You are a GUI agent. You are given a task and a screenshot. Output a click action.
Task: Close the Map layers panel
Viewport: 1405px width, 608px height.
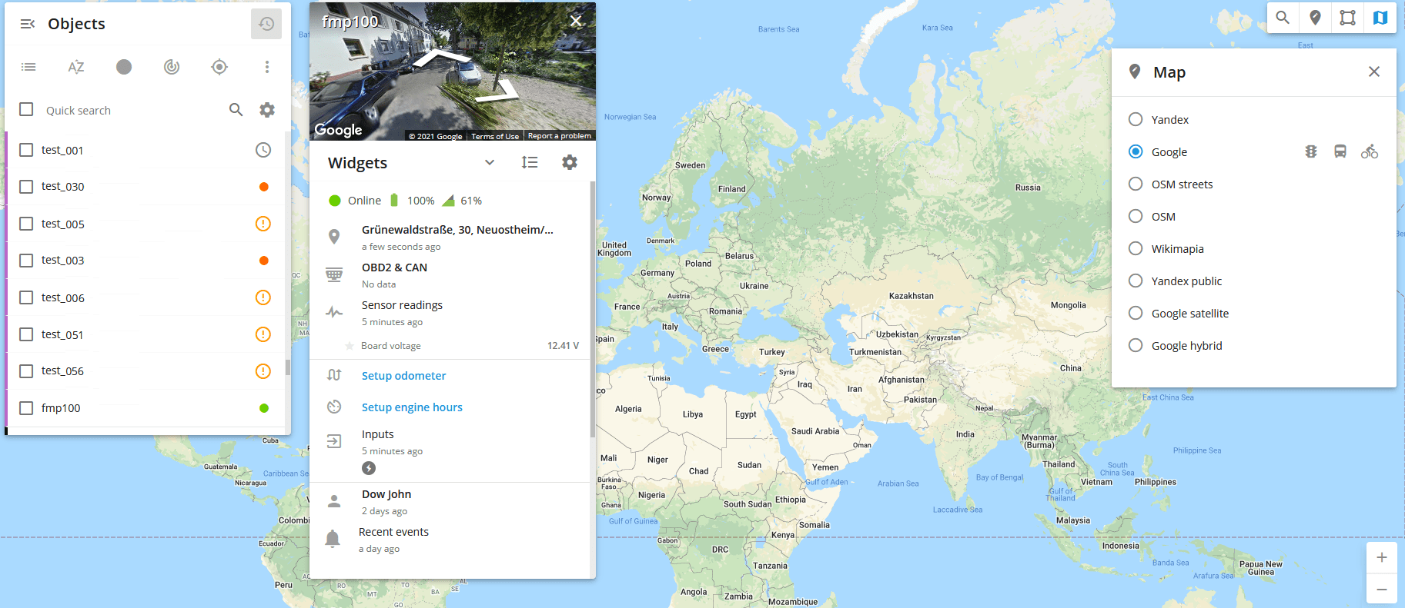point(1374,71)
